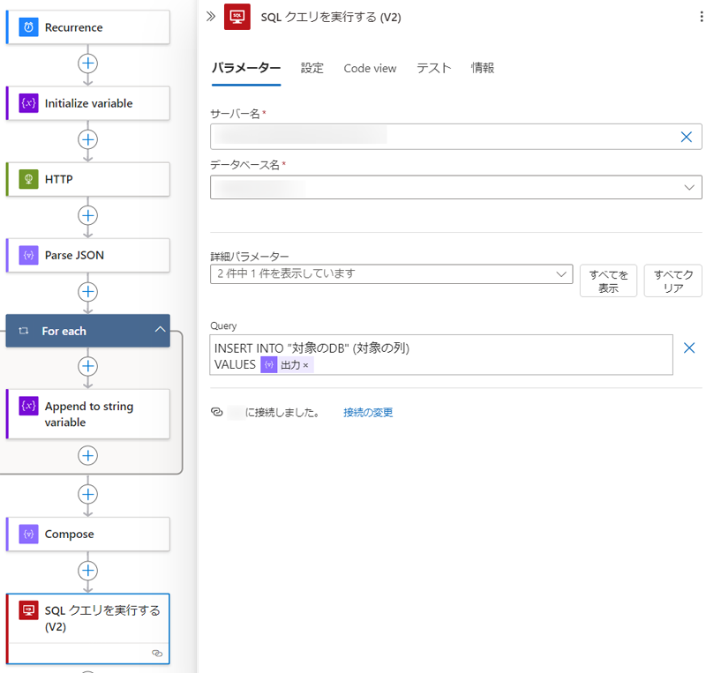The height and width of the screenshot is (673, 706).
Task: Click the panel title SQL クエリを実行する (V2)
Action: [331, 17]
